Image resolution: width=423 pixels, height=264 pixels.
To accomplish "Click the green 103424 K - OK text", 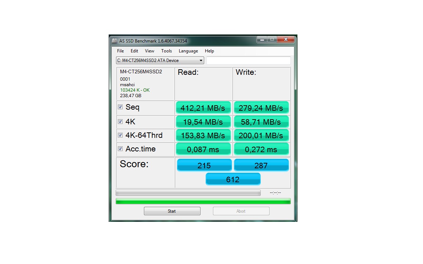I will [x=135, y=90].
